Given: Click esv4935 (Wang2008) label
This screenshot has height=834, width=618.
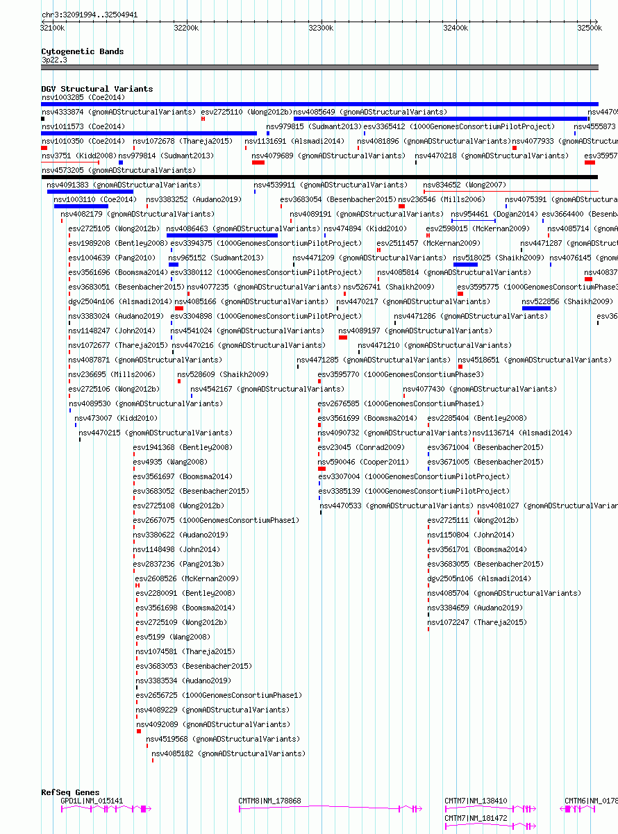Looking at the screenshot, I should point(170,462).
